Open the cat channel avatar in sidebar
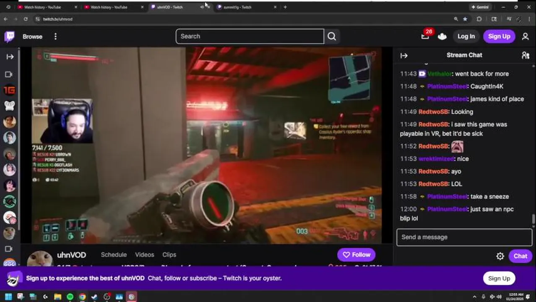This screenshot has height=302, width=536. click(x=10, y=233)
